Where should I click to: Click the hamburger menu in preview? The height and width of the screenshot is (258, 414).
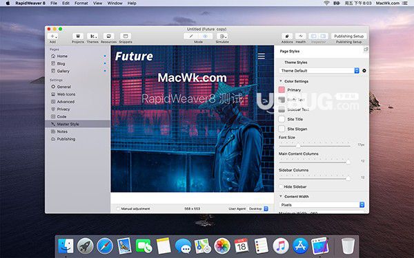[x=262, y=56]
